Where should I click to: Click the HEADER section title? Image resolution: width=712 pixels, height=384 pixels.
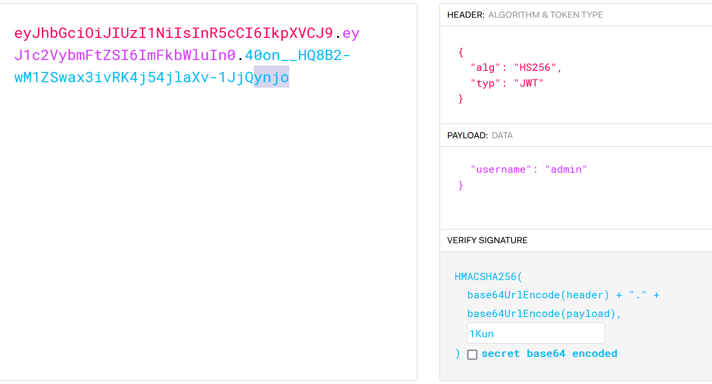point(466,15)
